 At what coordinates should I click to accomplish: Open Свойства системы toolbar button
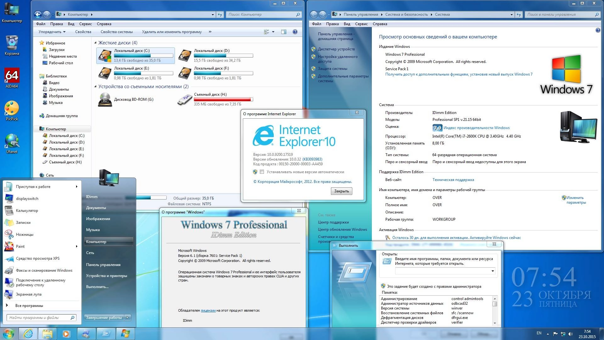click(x=117, y=32)
